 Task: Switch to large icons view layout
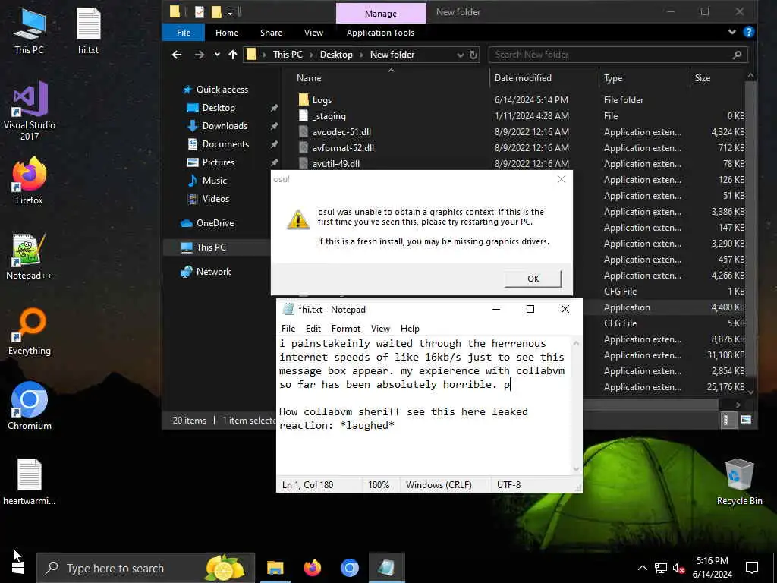(746, 420)
